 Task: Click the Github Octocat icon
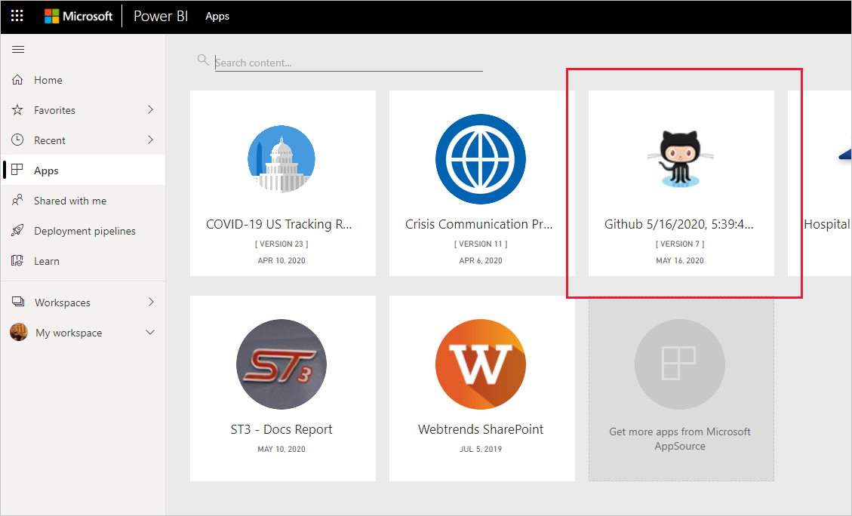[680, 159]
